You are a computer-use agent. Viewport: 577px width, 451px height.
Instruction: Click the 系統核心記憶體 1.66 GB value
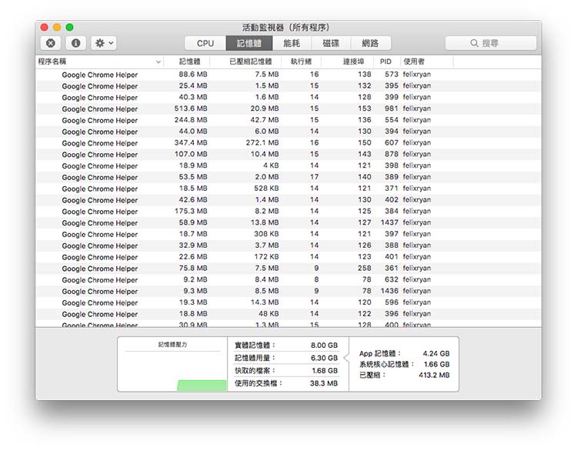[437, 365]
